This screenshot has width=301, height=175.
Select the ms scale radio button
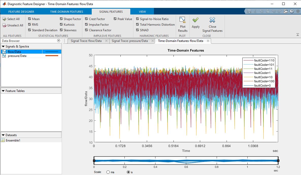108,172
